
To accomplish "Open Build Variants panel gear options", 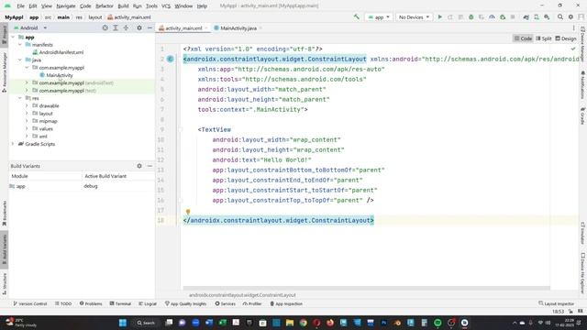I will (139, 166).
